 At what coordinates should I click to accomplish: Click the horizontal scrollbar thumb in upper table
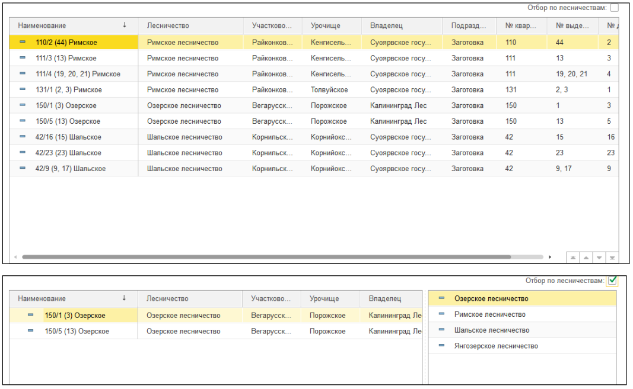266,258
